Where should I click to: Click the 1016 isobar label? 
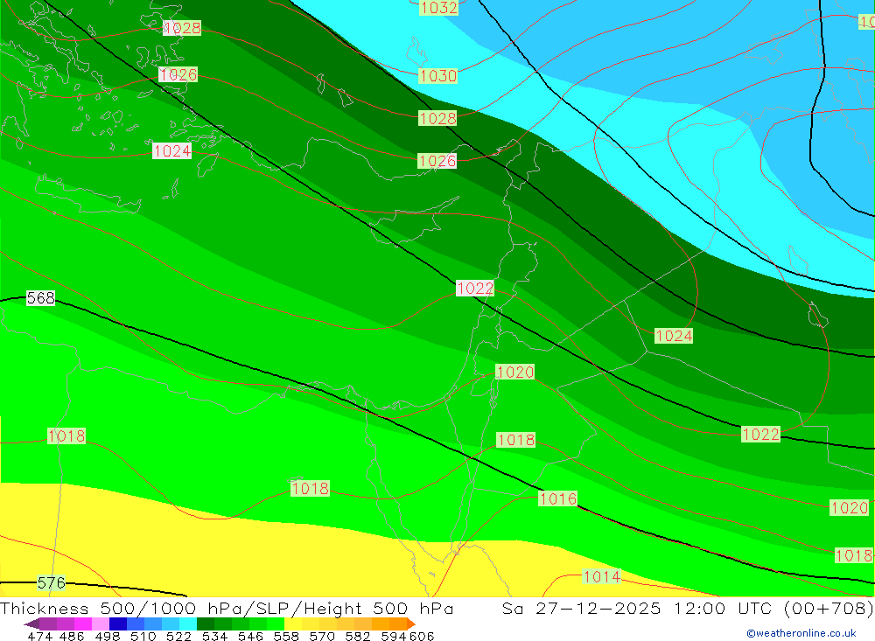[x=558, y=498]
